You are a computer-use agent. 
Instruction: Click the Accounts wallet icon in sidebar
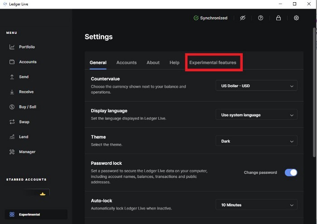click(x=12, y=62)
